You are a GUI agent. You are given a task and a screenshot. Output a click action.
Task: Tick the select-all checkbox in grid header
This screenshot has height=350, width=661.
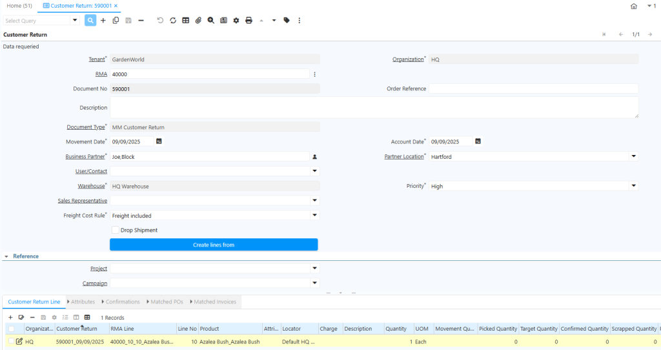tap(11, 329)
